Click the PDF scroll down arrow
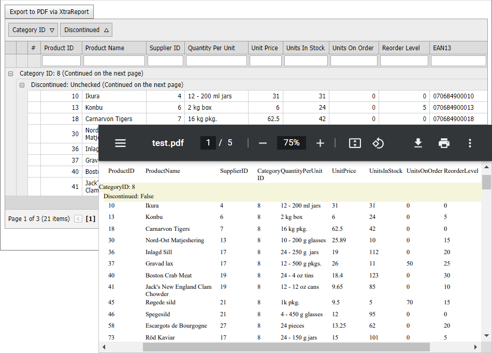The height and width of the screenshot is (353, 492). tap(486, 335)
